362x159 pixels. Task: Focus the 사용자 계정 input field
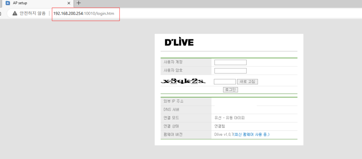click(x=231, y=62)
